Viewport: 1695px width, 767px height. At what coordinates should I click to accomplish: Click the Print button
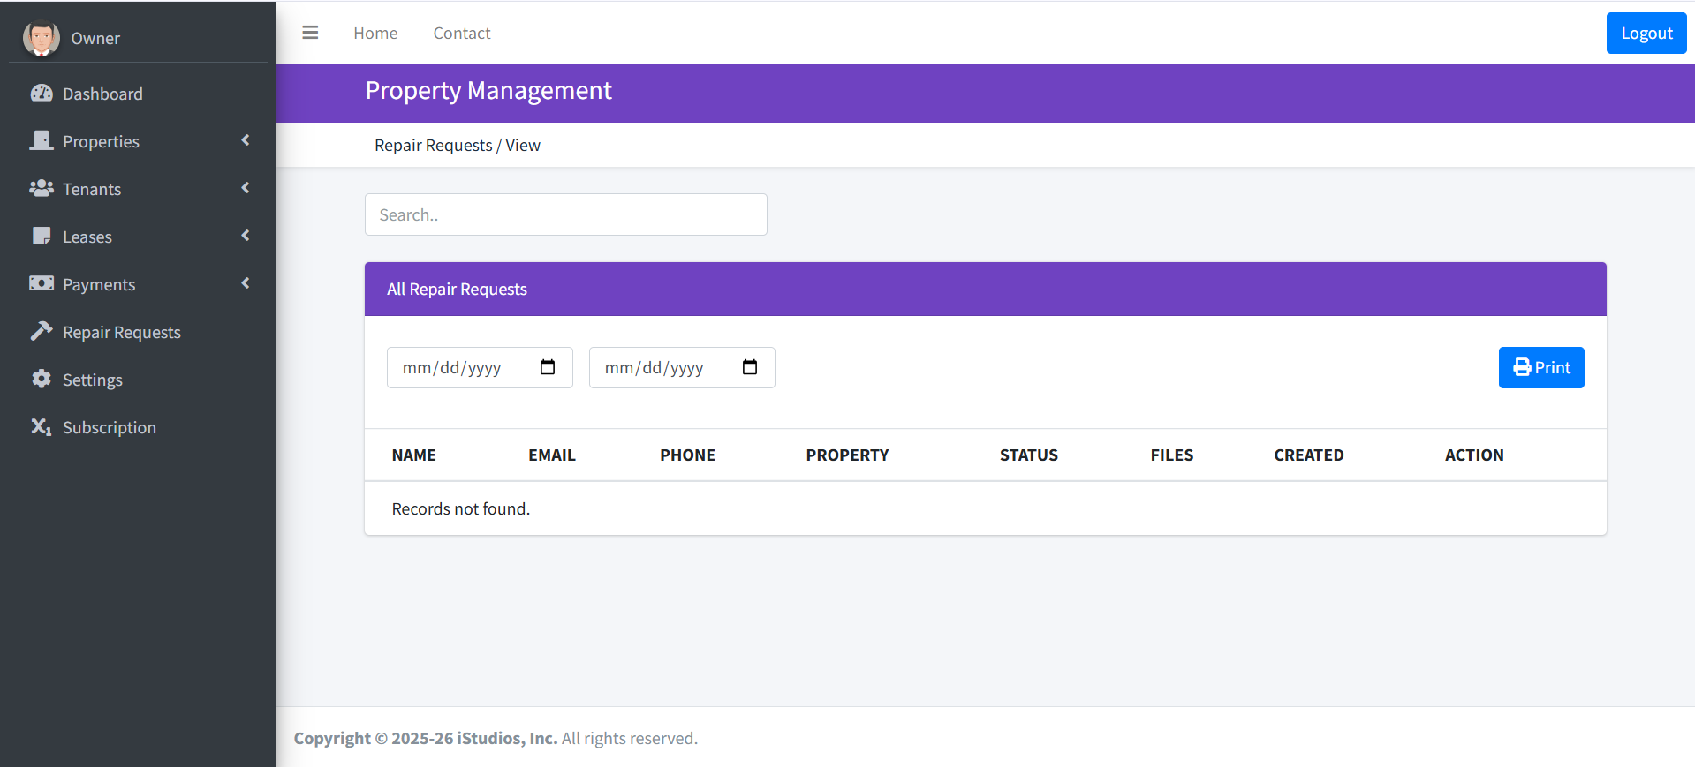tap(1540, 367)
